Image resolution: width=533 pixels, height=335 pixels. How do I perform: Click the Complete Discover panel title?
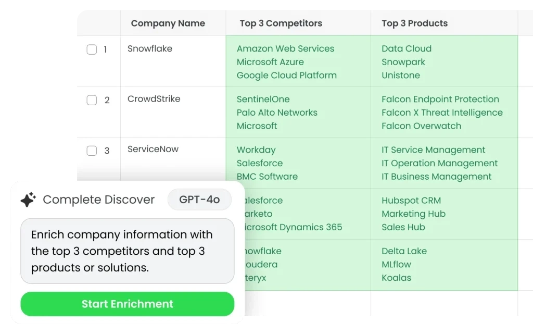pyautogui.click(x=99, y=200)
